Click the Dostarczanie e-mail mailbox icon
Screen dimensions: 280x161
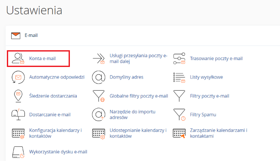[18, 115]
